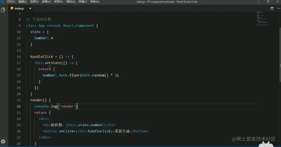Click the JS file icon on index.js tab
The image size is (281, 147).
tap(12, 8)
